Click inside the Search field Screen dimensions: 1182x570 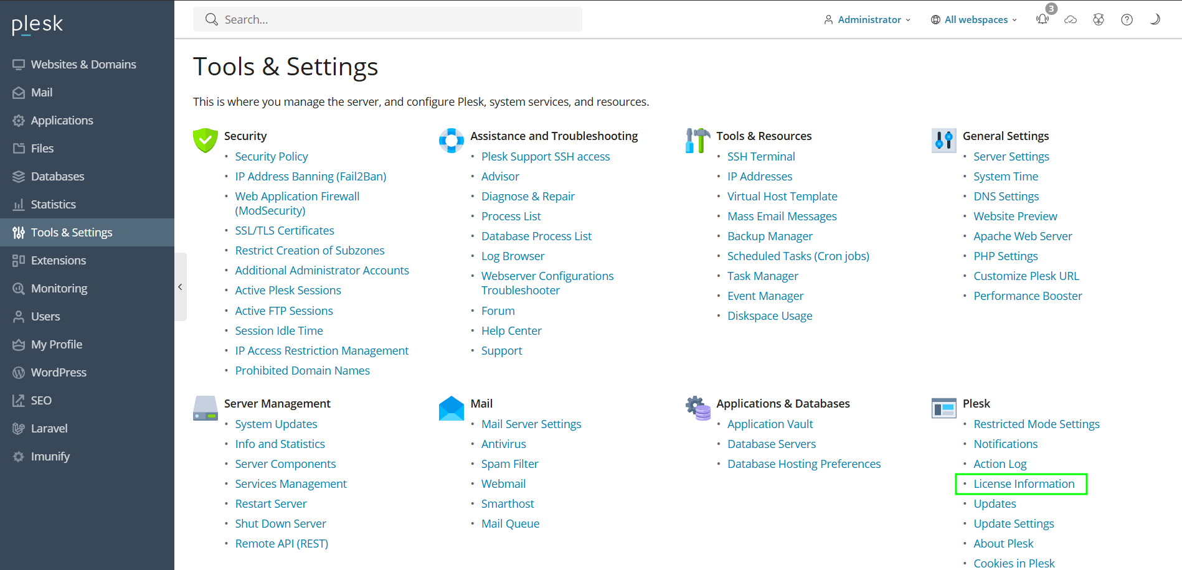387,19
